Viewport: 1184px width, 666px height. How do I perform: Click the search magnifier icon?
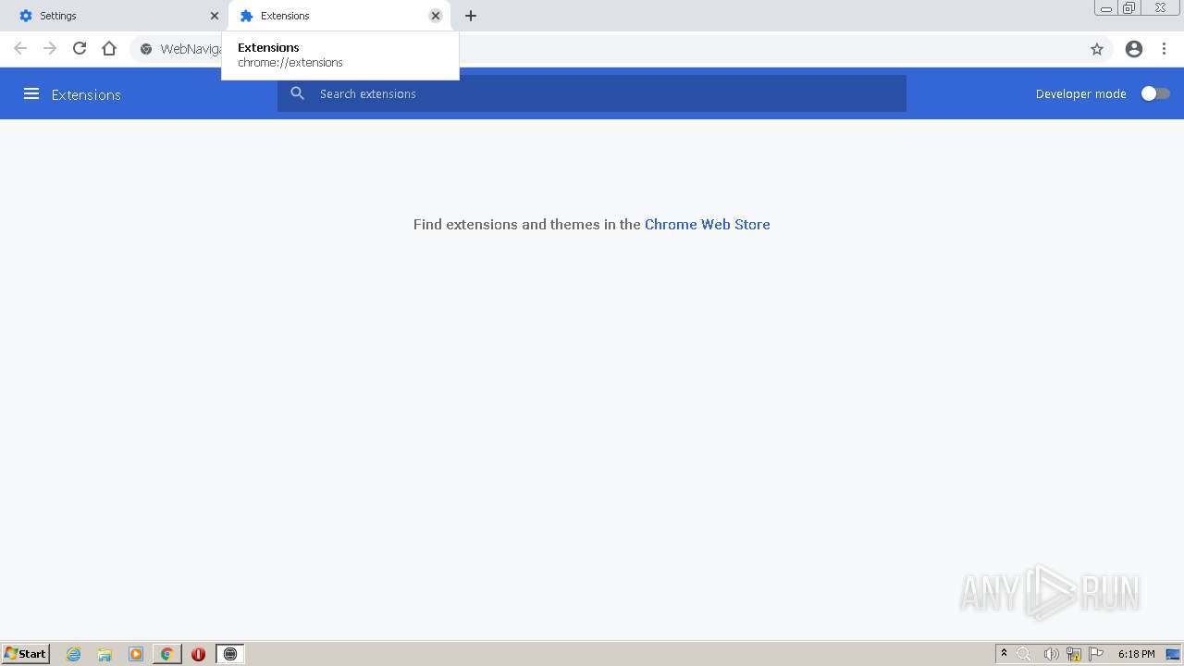[x=298, y=93]
